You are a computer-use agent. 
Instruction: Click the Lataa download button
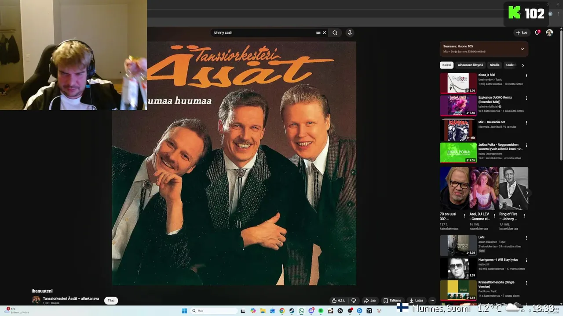coord(416,301)
